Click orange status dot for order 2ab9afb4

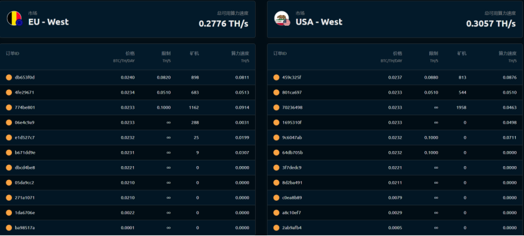(277, 228)
